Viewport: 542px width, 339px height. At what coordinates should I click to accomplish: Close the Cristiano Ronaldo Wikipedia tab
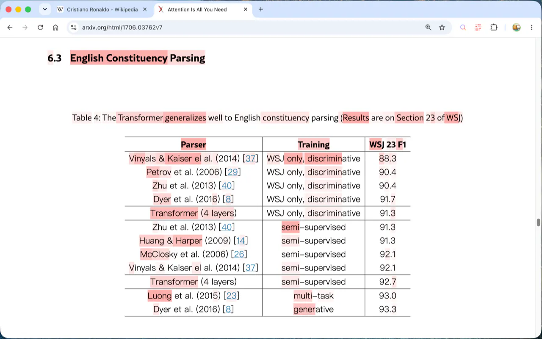(145, 9)
